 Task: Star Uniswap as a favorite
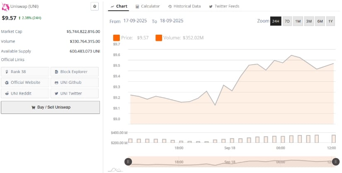click(95, 7)
